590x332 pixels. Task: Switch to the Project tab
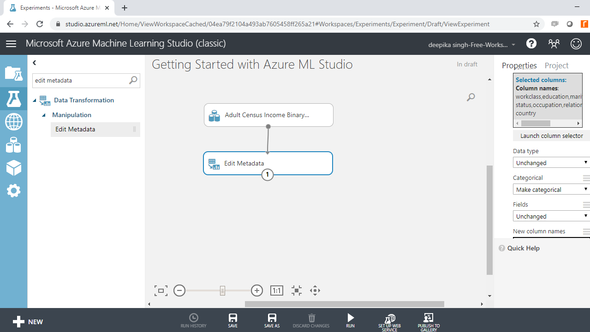[x=556, y=65]
